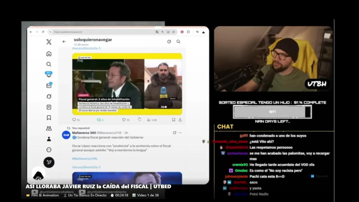Click the browser forward button
The height and width of the screenshot is (202, 359).
[x=37, y=32]
